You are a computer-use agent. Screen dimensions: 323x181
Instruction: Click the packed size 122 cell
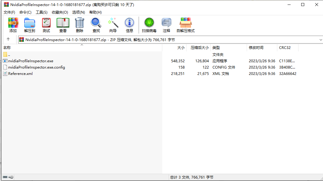[206, 67]
